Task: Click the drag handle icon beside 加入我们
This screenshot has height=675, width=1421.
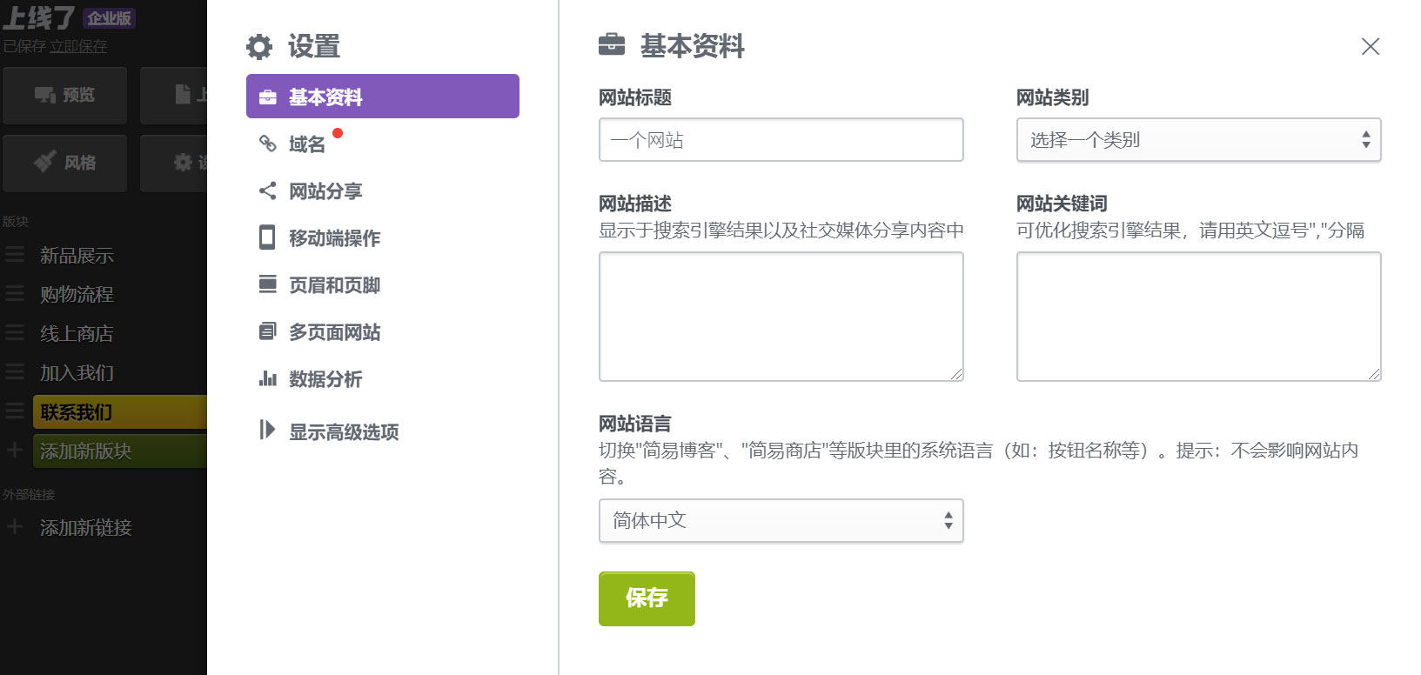Action: point(15,372)
